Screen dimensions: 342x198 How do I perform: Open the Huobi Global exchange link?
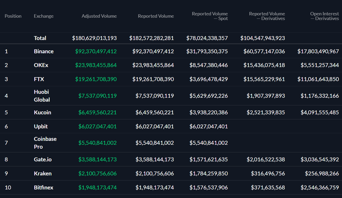click(x=42, y=96)
